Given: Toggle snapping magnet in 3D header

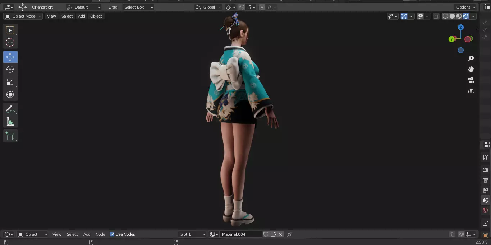Looking at the screenshot, I should click(x=242, y=7).
